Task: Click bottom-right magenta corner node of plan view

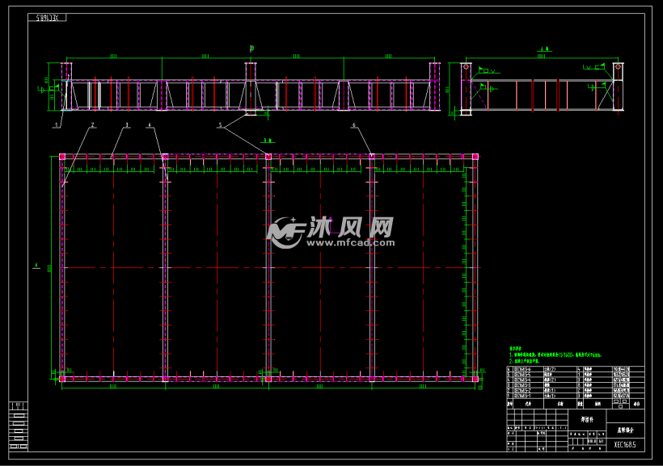Action: pyautogui.click(x=475, y=378)
